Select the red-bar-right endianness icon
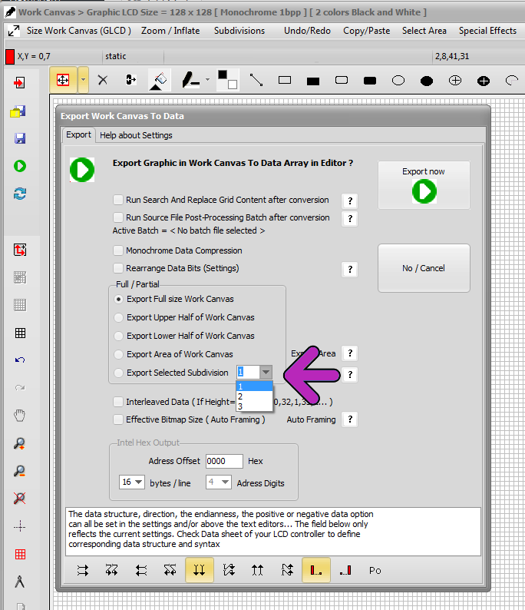The image size is (525, 610). (345, 570)
